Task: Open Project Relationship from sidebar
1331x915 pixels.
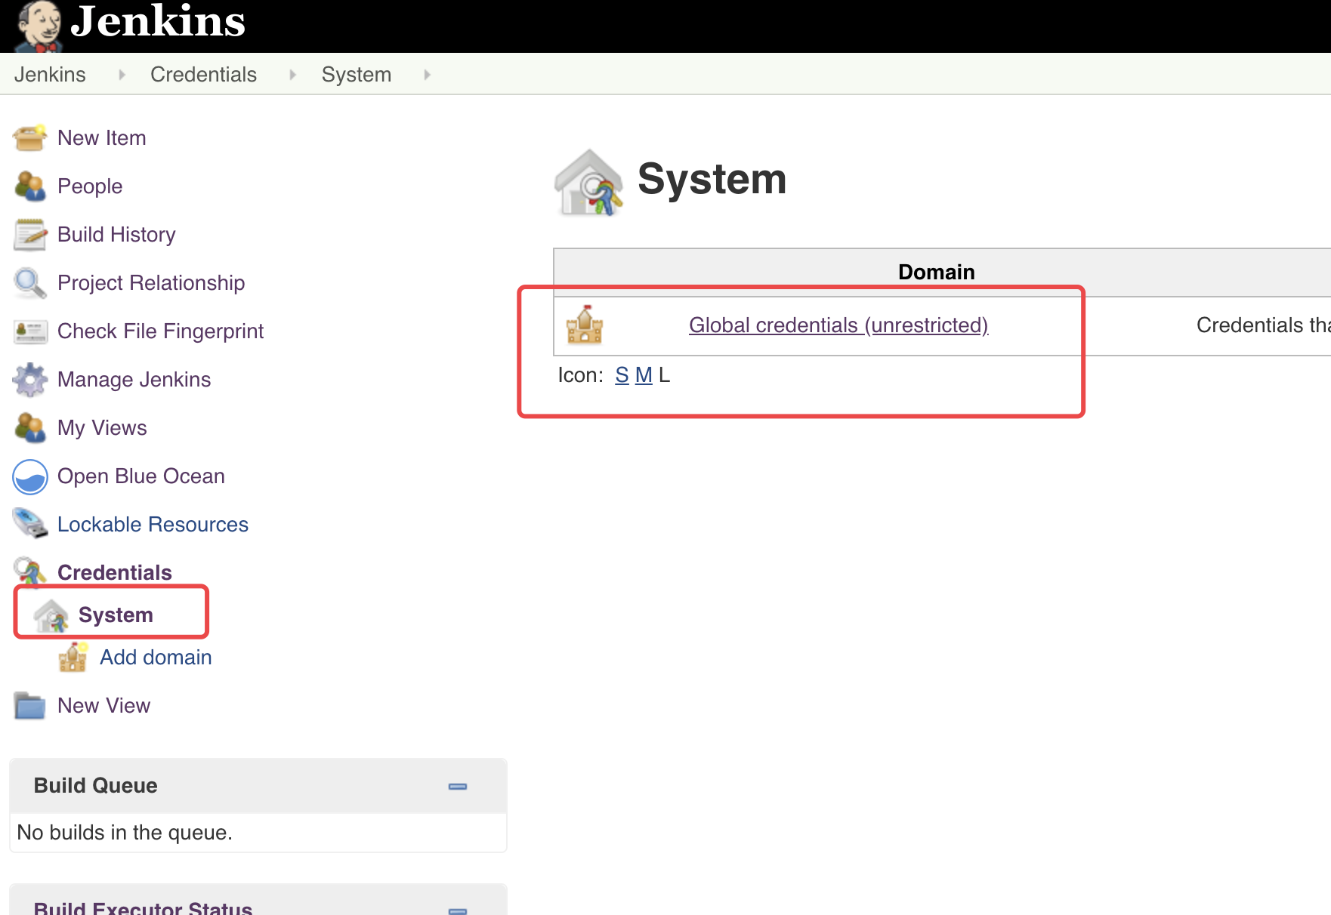Action: pos(151,283)
